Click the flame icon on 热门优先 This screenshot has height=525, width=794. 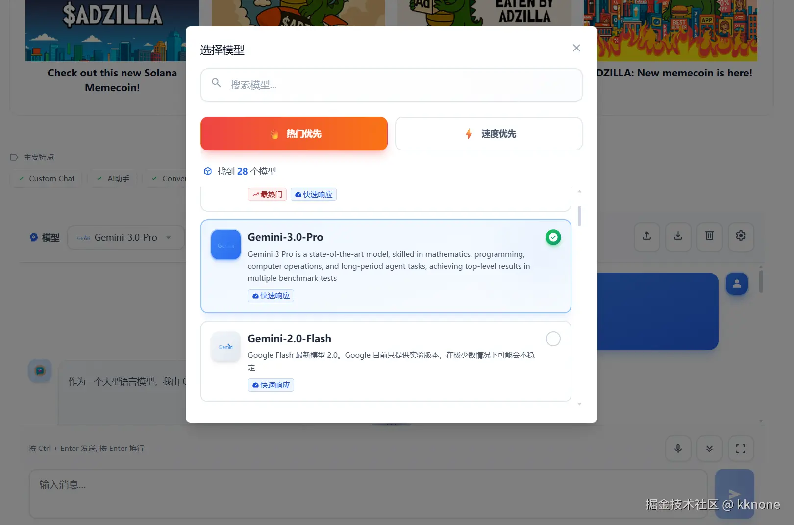tap(274, 134)
